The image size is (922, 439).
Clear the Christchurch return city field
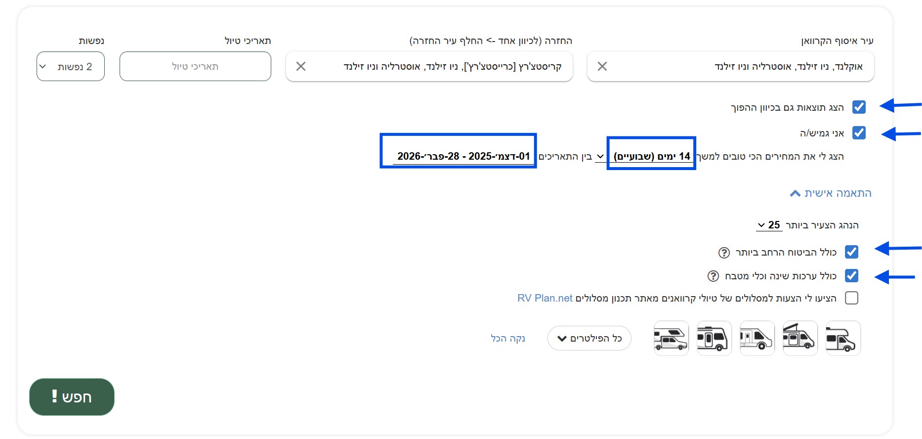301,66
